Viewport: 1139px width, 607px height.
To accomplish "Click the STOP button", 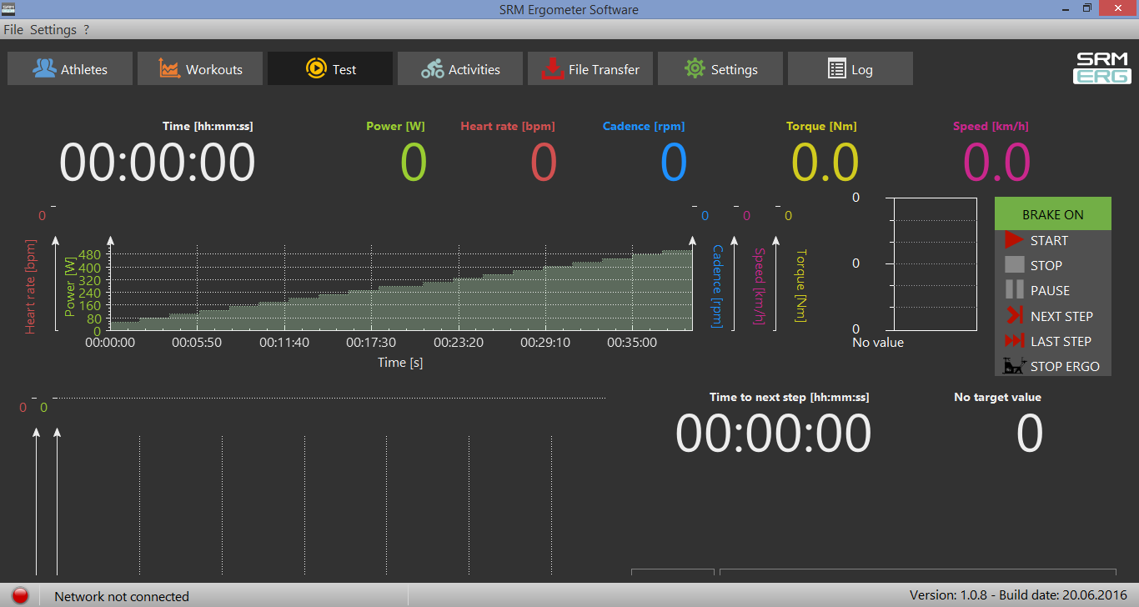I will point(1053,265).
